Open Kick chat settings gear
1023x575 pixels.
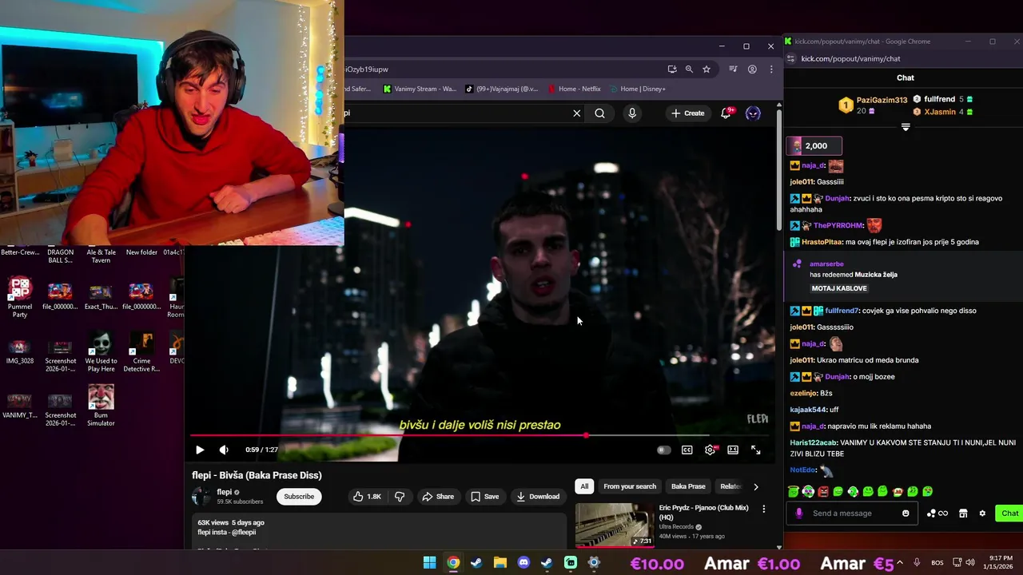(x=982, y=514)
